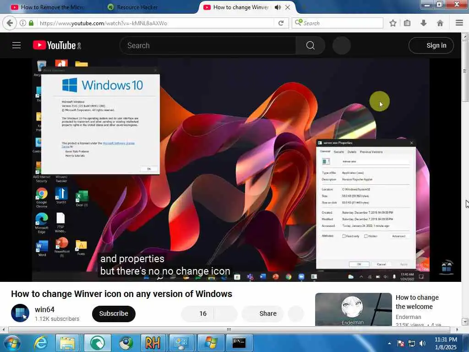The image size is (469, 352).
Task: Open 'How to change the welcome' video link
Action: click(417, 302)
